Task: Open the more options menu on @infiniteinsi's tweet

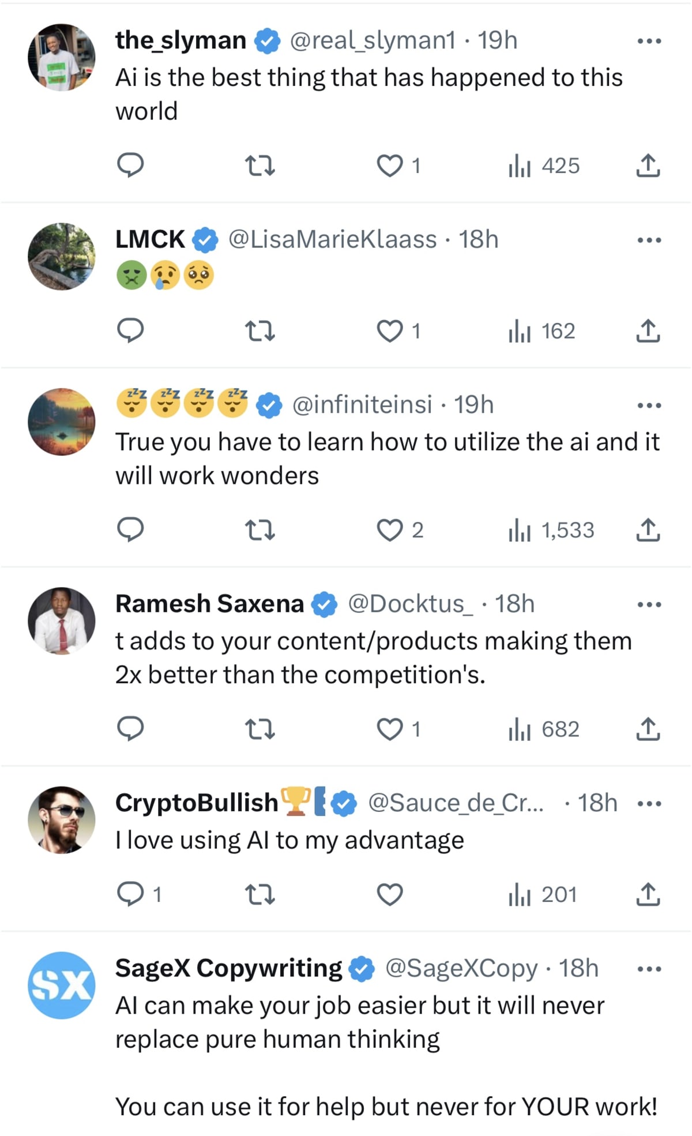Action: pos(648,404)
